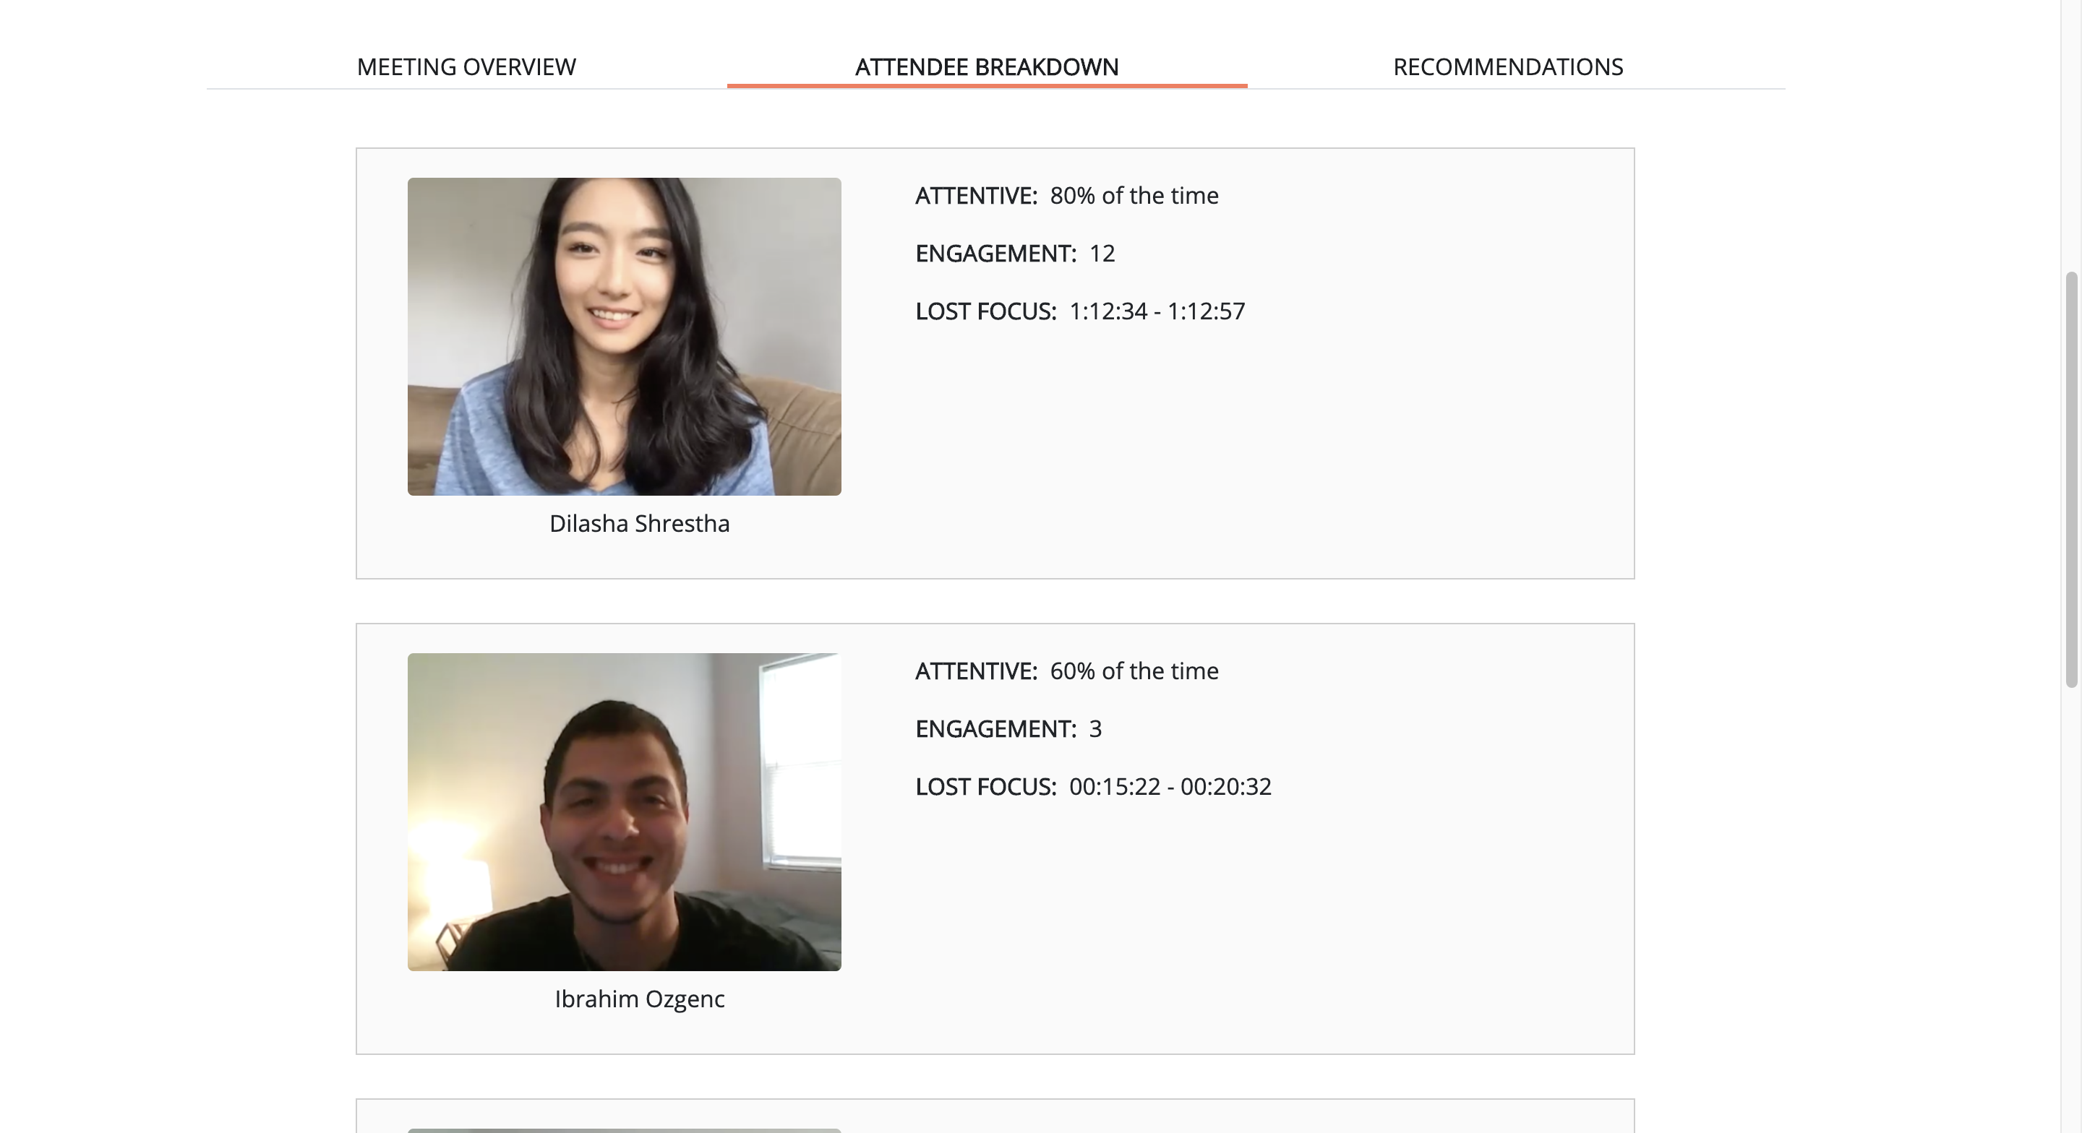Click the ATTENTIVE label in Dilasha's card

(975, 196)
